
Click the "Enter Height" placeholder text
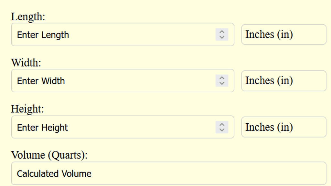42,128
